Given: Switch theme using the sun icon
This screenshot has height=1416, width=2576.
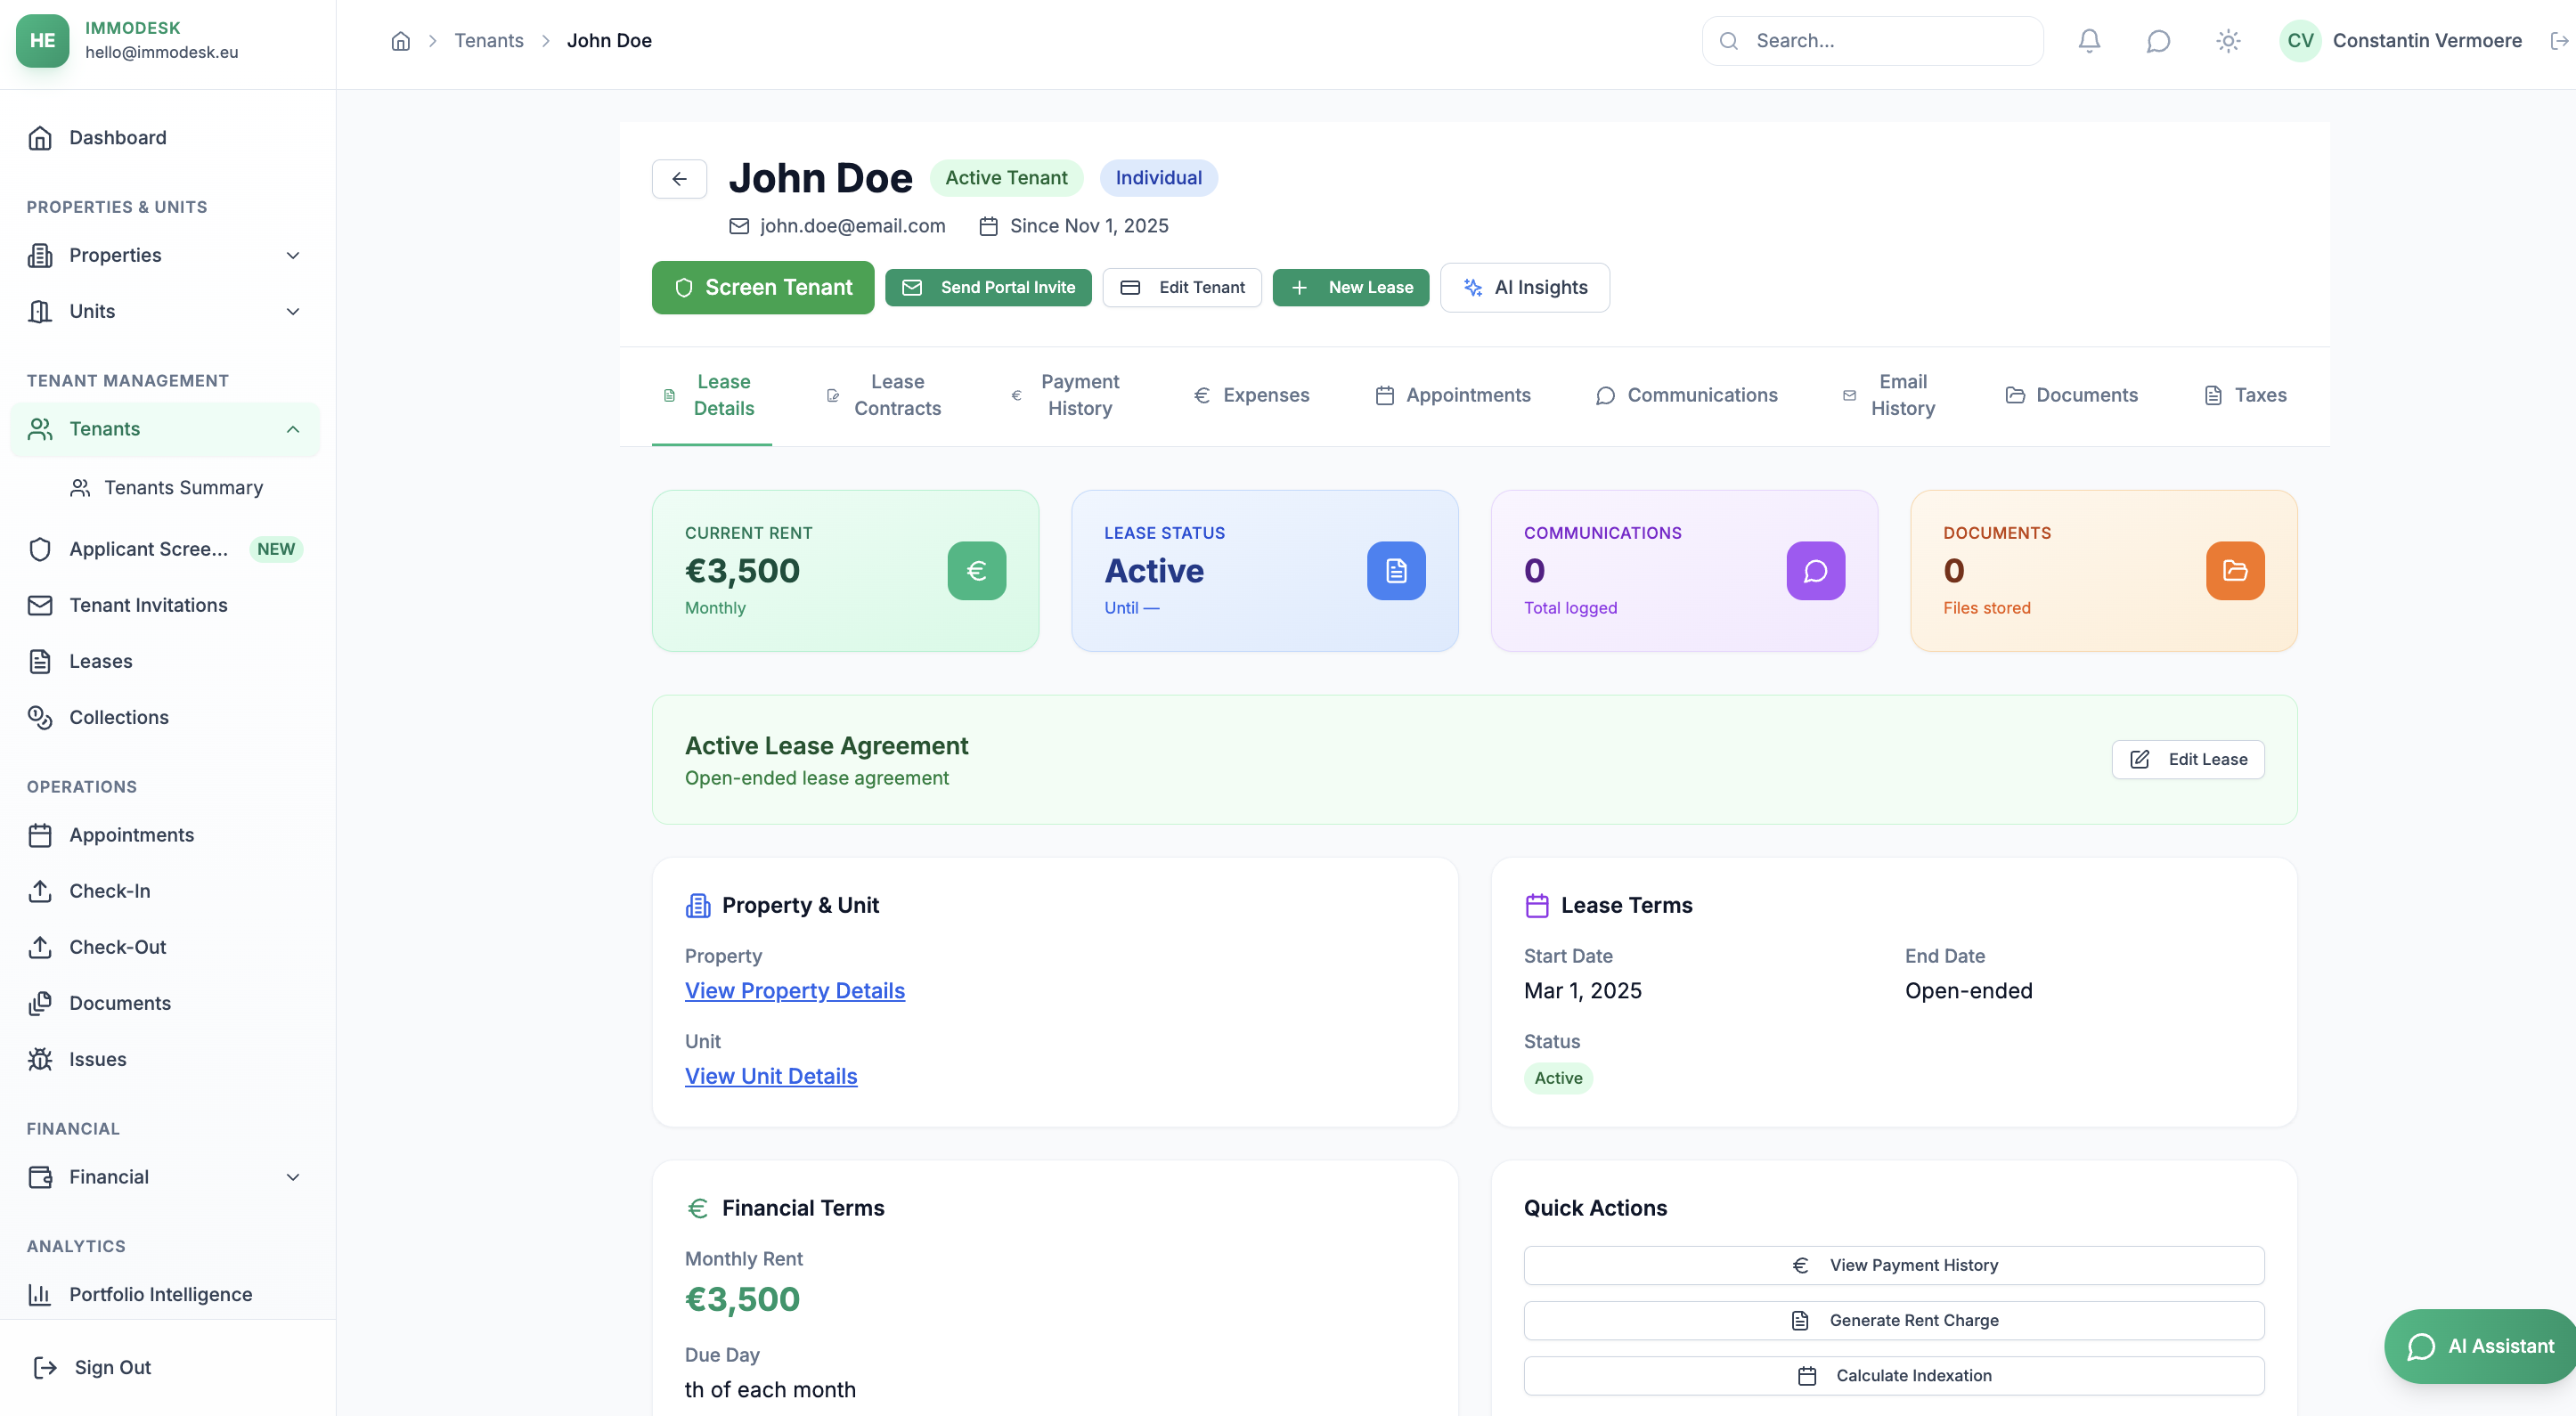Looking at the screenshot, I should click(2228, 40).
